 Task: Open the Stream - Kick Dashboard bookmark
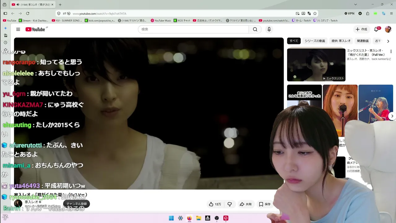click(x=33, y=21)
